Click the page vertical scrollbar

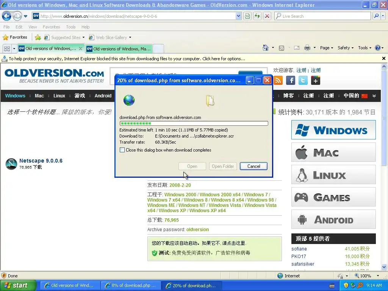384,167
